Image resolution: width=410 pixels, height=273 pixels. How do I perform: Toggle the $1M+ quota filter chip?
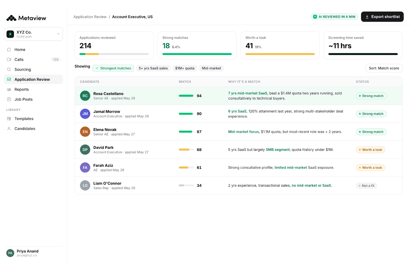coord(185,68)
